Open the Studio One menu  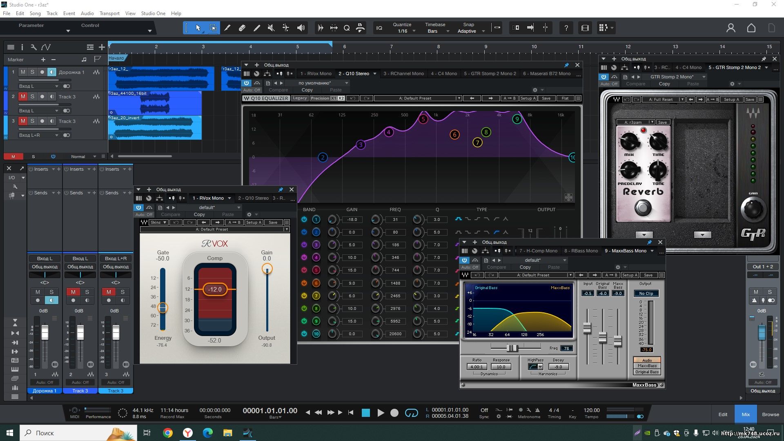coord(153,13)
